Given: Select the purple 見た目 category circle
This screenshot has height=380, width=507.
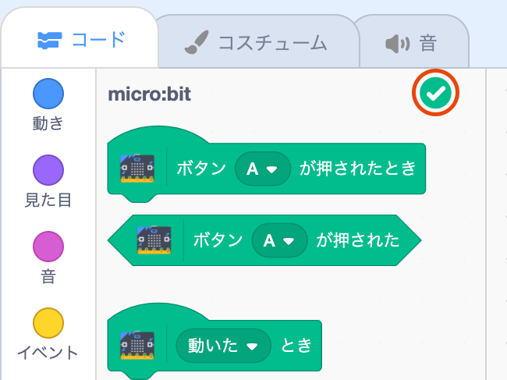Looking at the screenshot, I should [x=48, y=170].
